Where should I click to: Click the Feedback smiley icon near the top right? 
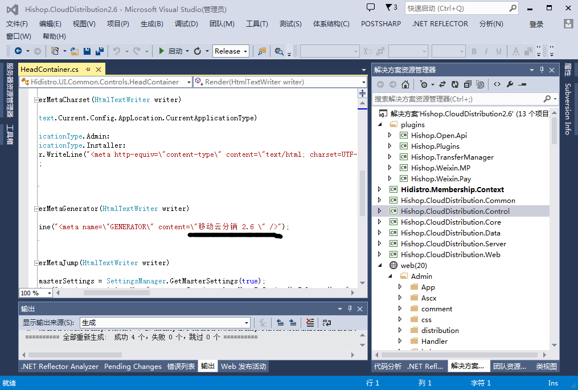pos(370,7)
